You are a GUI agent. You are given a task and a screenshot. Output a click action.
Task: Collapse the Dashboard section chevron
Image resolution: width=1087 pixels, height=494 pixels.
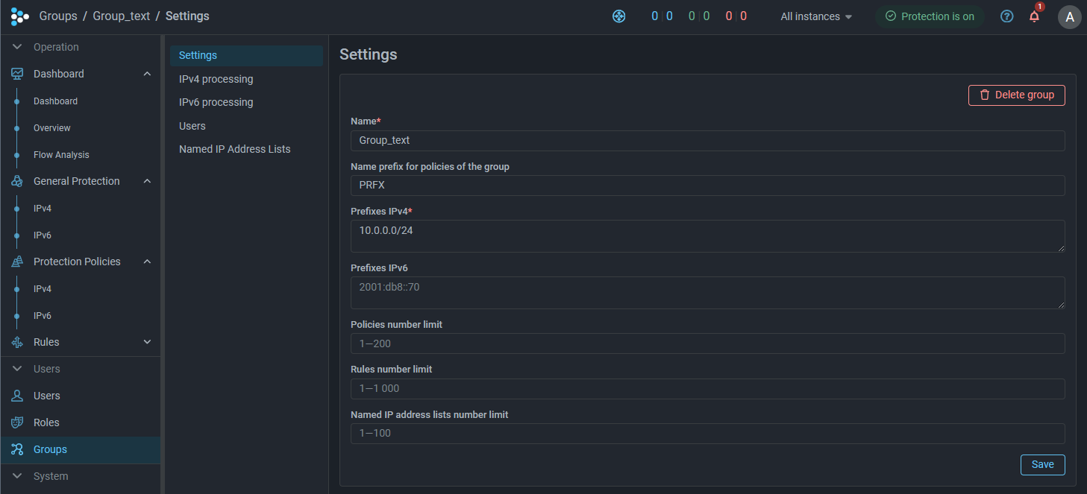tap(147, 74)
